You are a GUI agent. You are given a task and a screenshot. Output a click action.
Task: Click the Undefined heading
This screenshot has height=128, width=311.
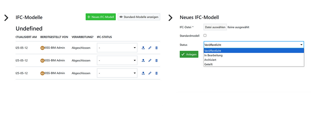[x=29, y=28]
